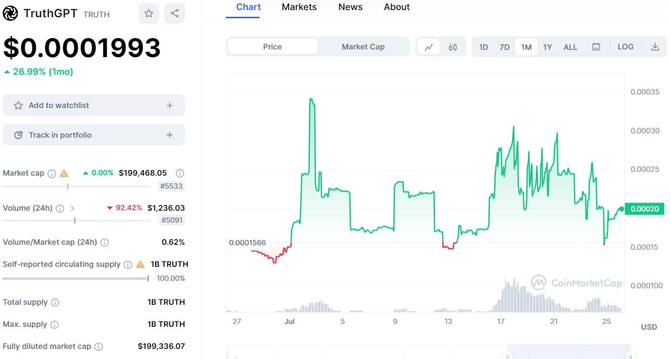This screenshot has height=359, width=671.
Task: Click the current price marker 0.00020
Action: (644, 209)
